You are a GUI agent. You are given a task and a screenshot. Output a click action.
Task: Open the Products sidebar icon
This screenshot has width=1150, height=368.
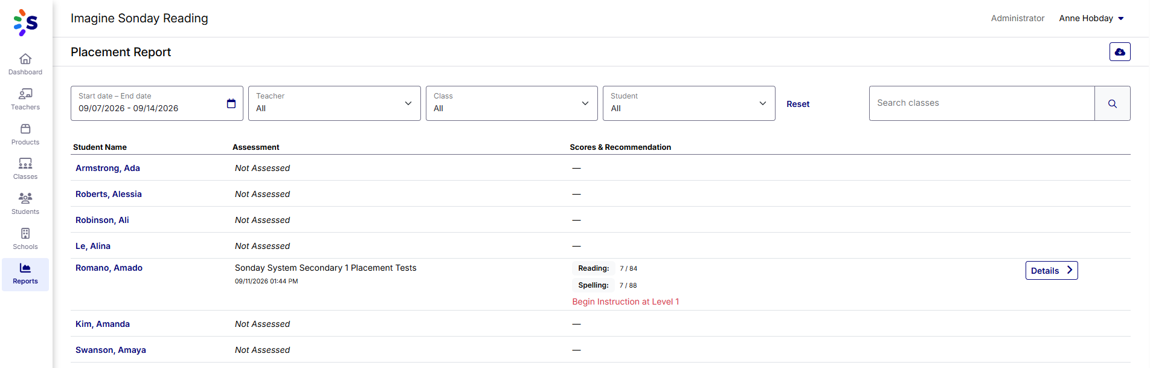point(25,129)
